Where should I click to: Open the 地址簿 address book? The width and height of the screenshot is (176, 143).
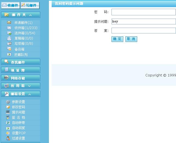click(x=21, y=70)
